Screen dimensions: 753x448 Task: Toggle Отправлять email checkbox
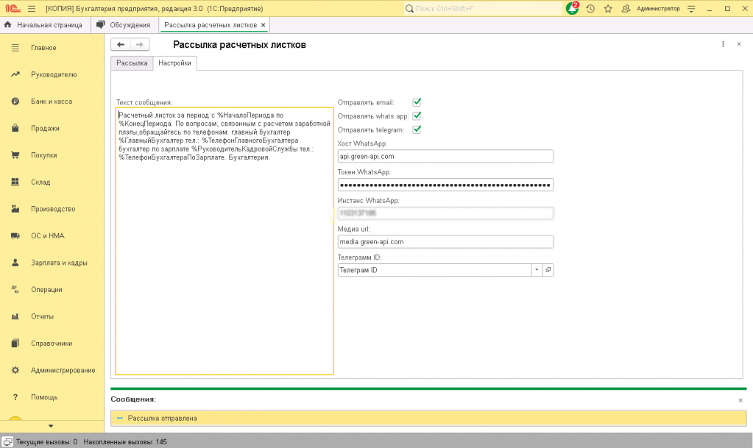tap(417, 102)
